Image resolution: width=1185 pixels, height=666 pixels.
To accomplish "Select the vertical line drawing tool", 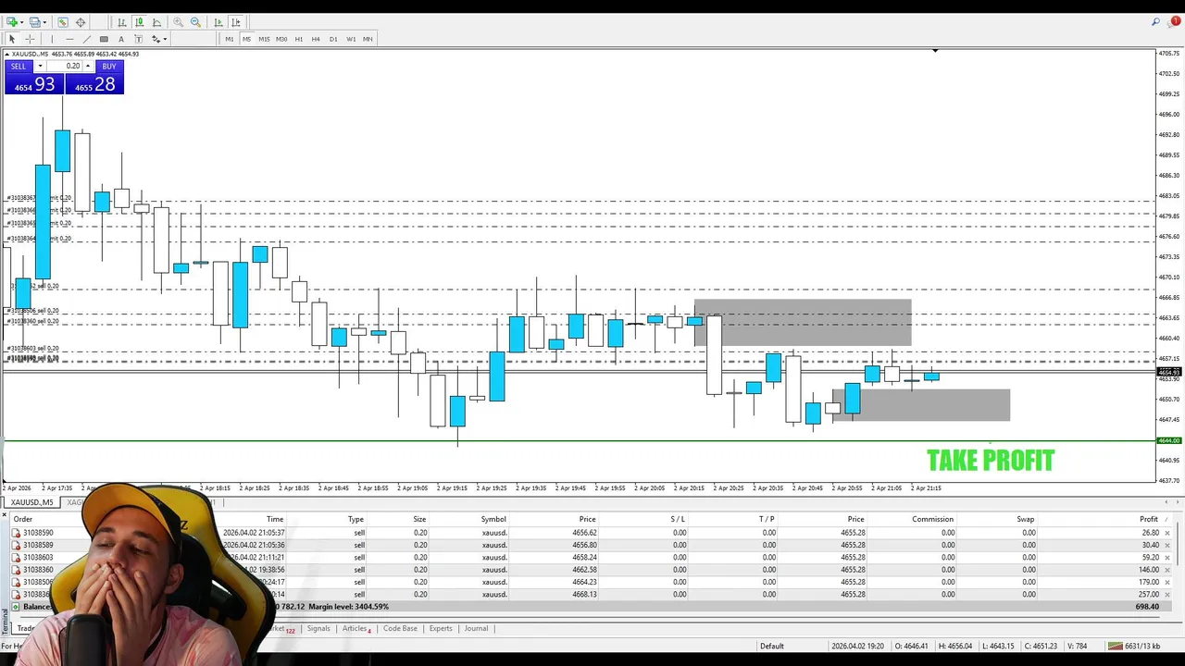I will [52, 39].
